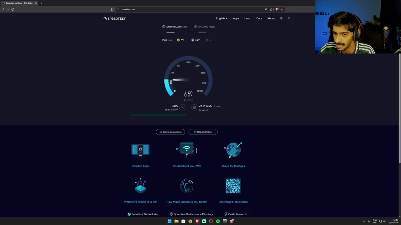The height and width of the screenshot is (225, 401).
Task: Open the English language dropdown
Action: point(221,18)
